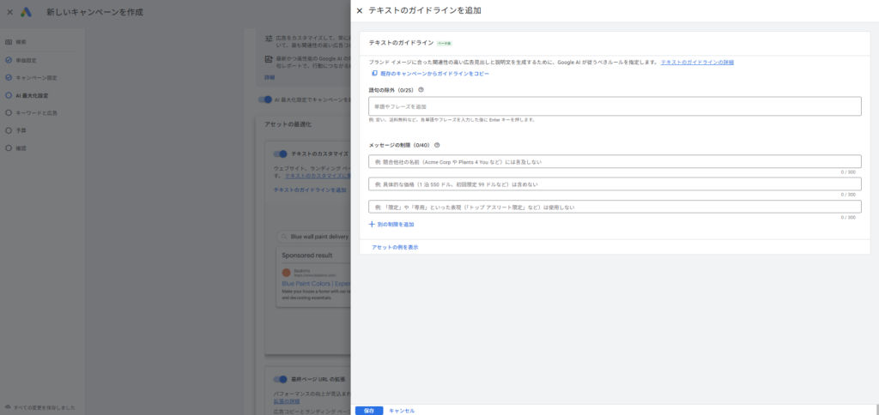Focus the 具体的な価格 restriction field
The image size is (879, 415).
pyautogui.click(x=615, y=184)
